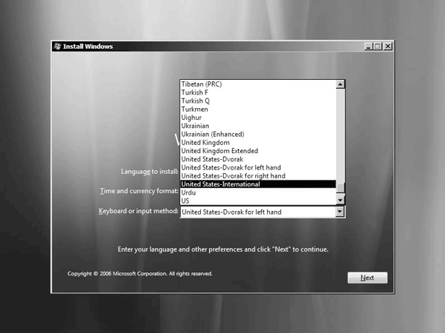Screen dimensions: 445x333
Task: Select Turkmen from the list
Action: click(258, 110)
